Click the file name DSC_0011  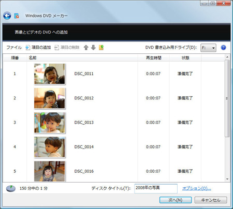click(x=84, y=74)
